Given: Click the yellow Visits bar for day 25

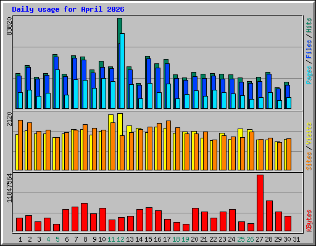Looking at the screenshot, I should pyautogui.click(x=239, y=149).
